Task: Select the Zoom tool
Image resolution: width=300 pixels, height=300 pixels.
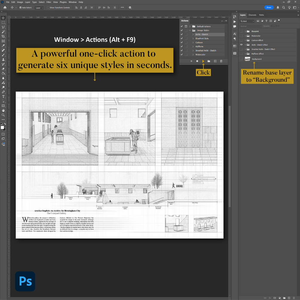Action: [3, 115]
